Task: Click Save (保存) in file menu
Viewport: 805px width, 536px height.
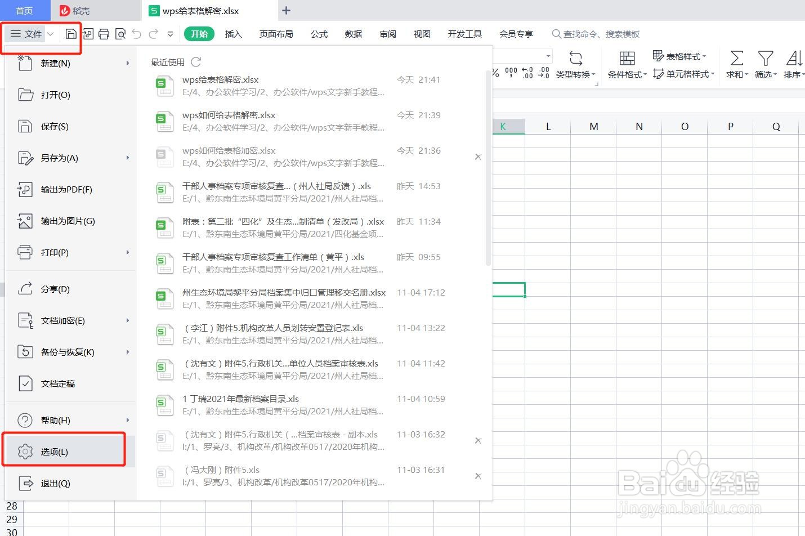Action: (71, 126)
